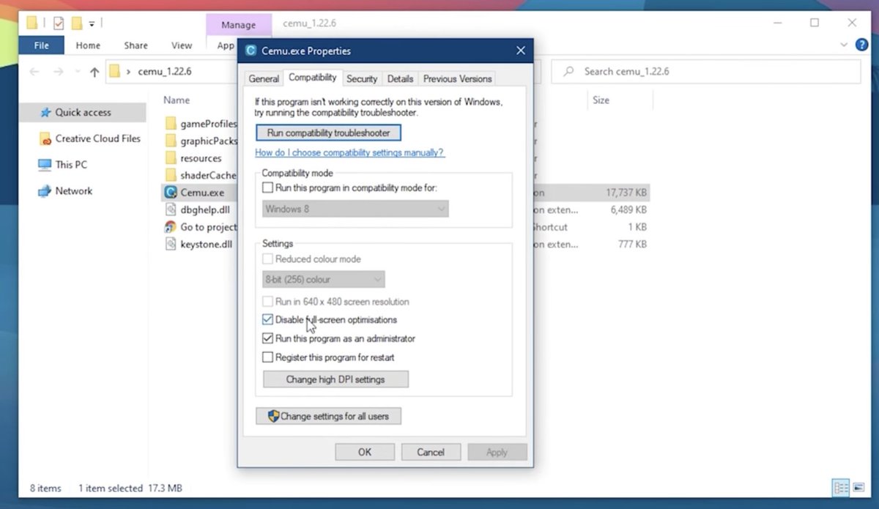Screen dimensions: 879x509
Task: Click the search magnifier icon
Action: [x=568, y=72]
